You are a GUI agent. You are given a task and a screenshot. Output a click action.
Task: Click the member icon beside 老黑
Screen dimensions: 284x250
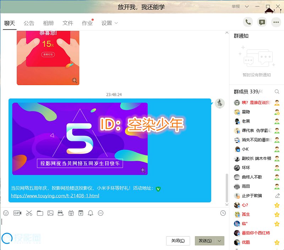pyautogui.click(x=277, y=121)
